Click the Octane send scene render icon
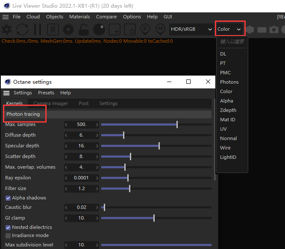The image size is (285, 249). 7,29
